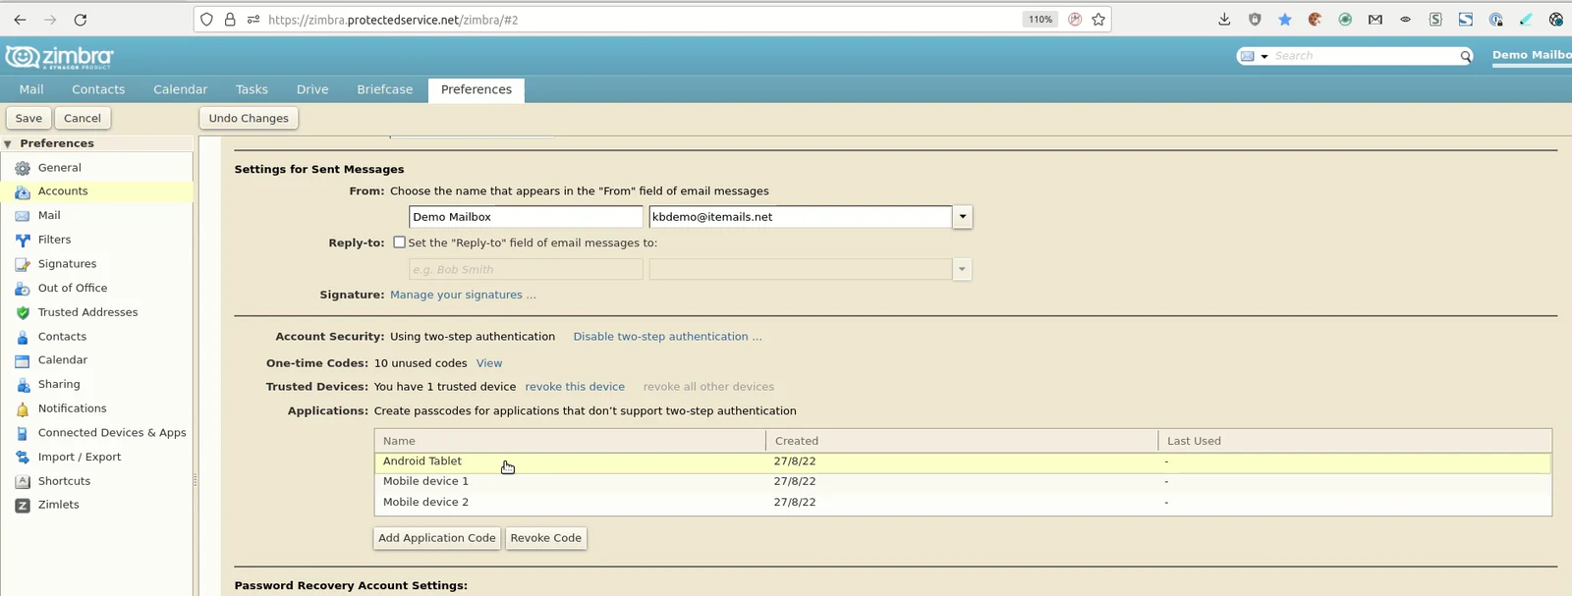Select the Mobile device 2 row
Screen dimensions: 1572x596
962,503
